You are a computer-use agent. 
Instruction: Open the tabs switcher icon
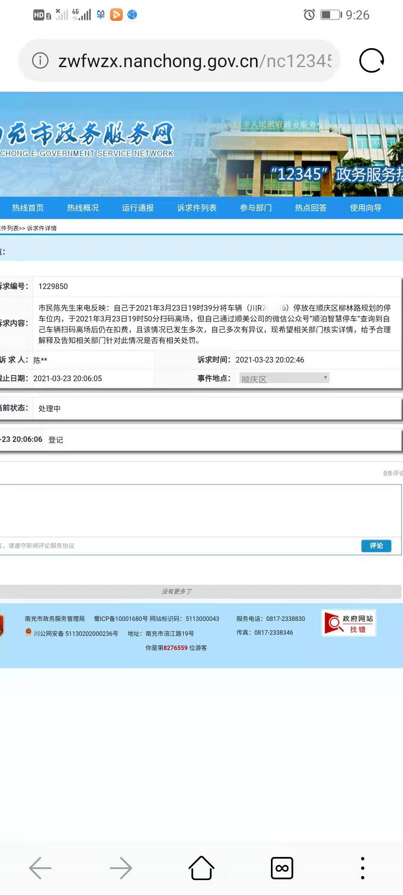coord(282,868)
